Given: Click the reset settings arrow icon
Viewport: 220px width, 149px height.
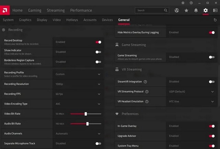Looking at the screenshot, I should 215,20.
